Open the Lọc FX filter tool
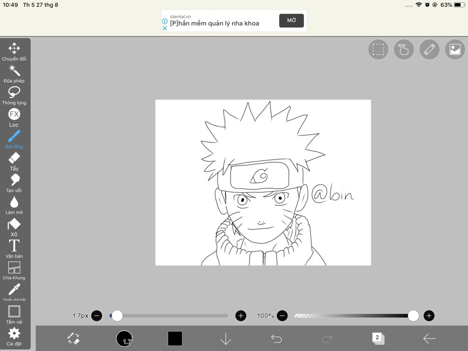The width and height of the screenshot is (468, 351). coord(14,117)
